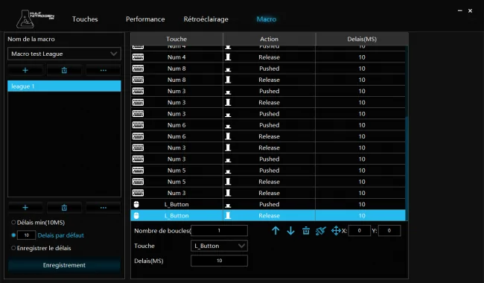Click the Delais(MS) column header

coord(362,39)
